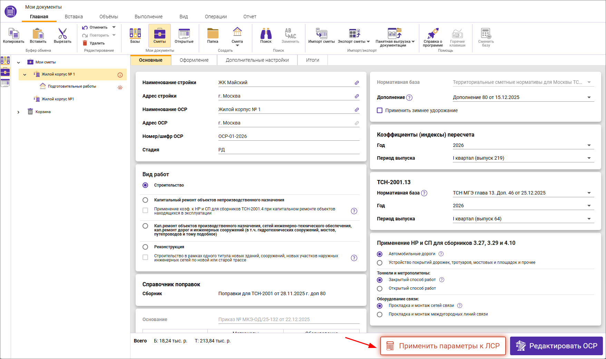Click the Применить параметры к ЛСР button
The image size is (606, 359).
coord(443,346)
